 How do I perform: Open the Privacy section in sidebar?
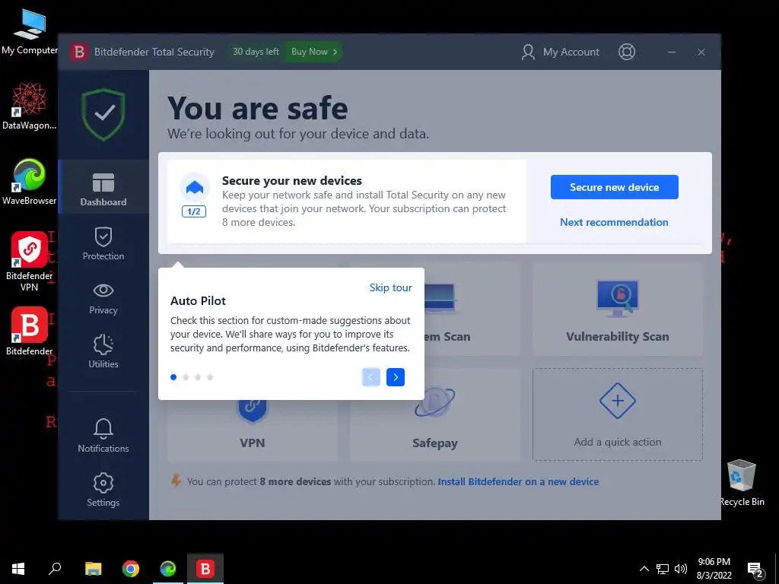click(x=103, y=298)
